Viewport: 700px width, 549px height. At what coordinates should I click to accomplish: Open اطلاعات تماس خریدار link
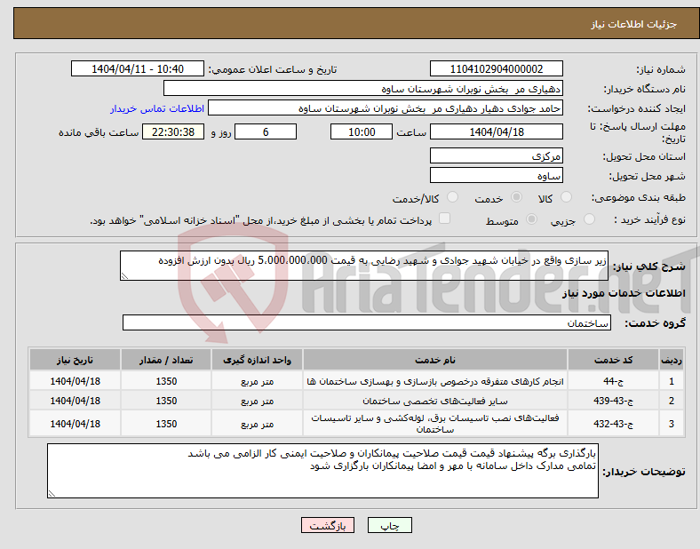tap(157, 108)
